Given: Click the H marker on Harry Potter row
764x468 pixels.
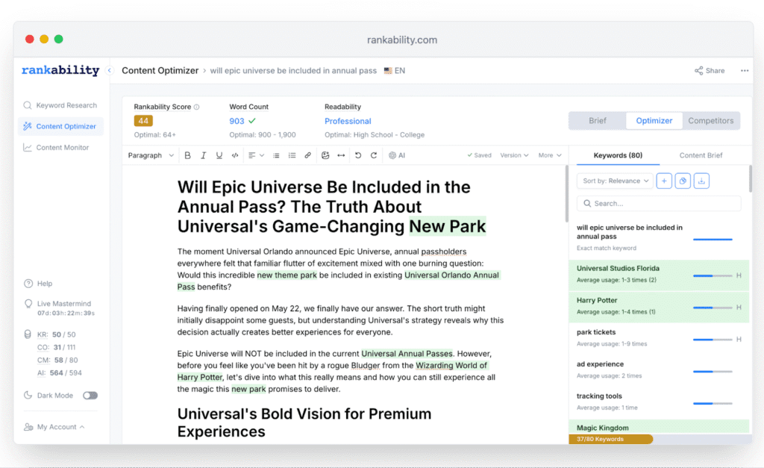Looking at the screenshot, I should pos(739,308).
